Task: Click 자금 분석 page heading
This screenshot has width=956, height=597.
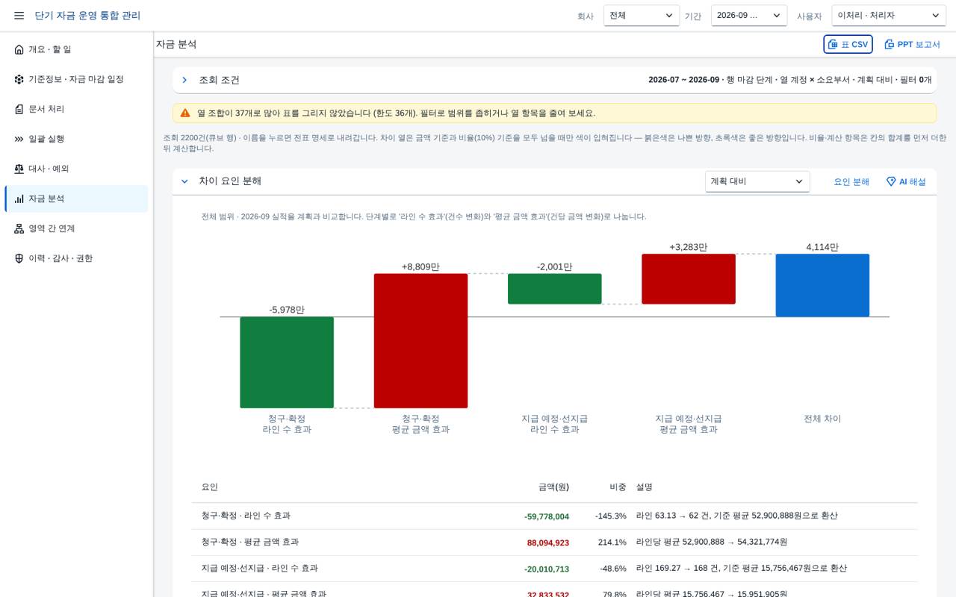Action: pos(176,44)
